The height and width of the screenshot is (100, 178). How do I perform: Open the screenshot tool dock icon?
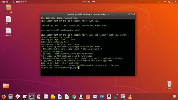(123, 97)
